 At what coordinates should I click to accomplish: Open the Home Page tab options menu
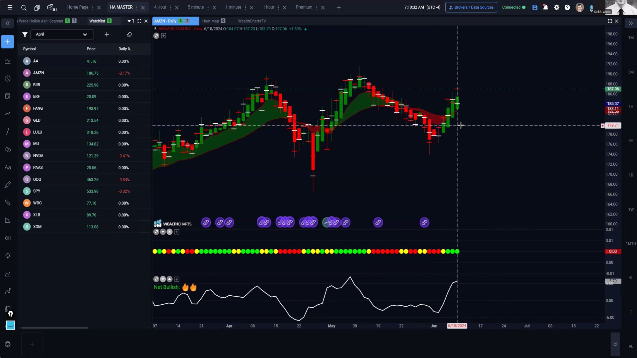[x=93, y=7]
